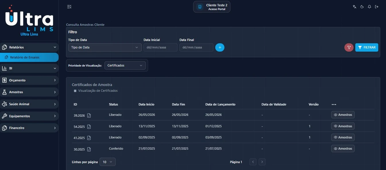Click the Consulta Amostras Cliente breadcrumb
This screenshot has width=386, height=170.
(x=85, y=25)
